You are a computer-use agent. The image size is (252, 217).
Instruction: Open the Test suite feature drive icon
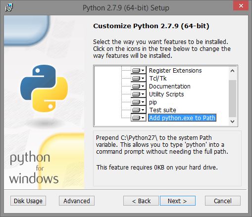coord(139,110)
